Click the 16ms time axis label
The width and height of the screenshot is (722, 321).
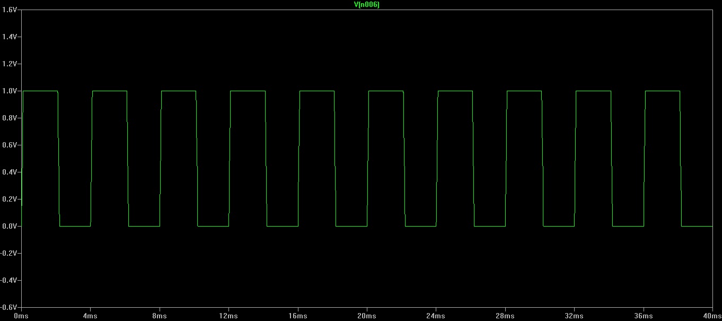pos(297,316)
